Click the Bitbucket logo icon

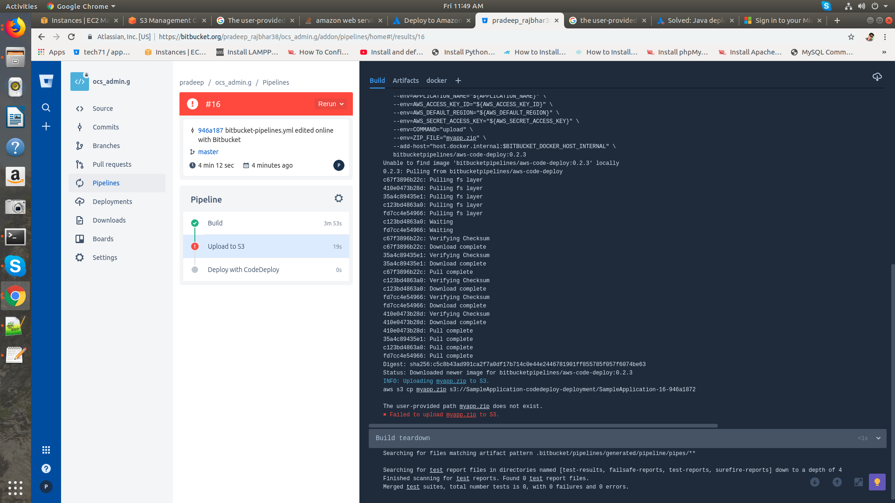tap(46, 82)
